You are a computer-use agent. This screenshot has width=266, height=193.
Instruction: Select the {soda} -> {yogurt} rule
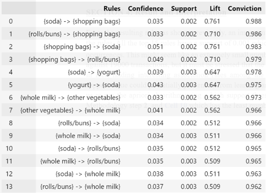click(x=94, y=72)
